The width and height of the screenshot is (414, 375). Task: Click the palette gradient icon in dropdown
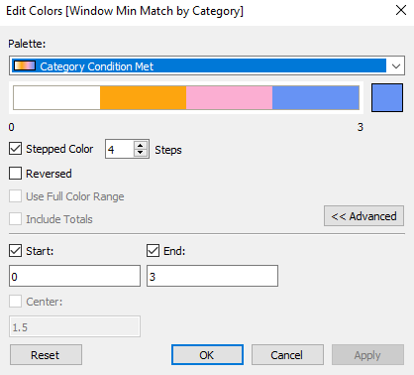[x=24, y=65]
